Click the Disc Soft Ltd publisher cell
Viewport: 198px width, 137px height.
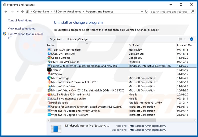click(x=136, y=54)
